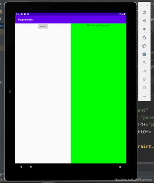Select the zoom magnifier icon
154x183 pixels.
pos(144,63)
